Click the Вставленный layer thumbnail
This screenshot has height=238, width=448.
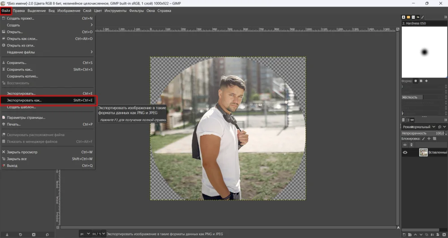point(423,153)
